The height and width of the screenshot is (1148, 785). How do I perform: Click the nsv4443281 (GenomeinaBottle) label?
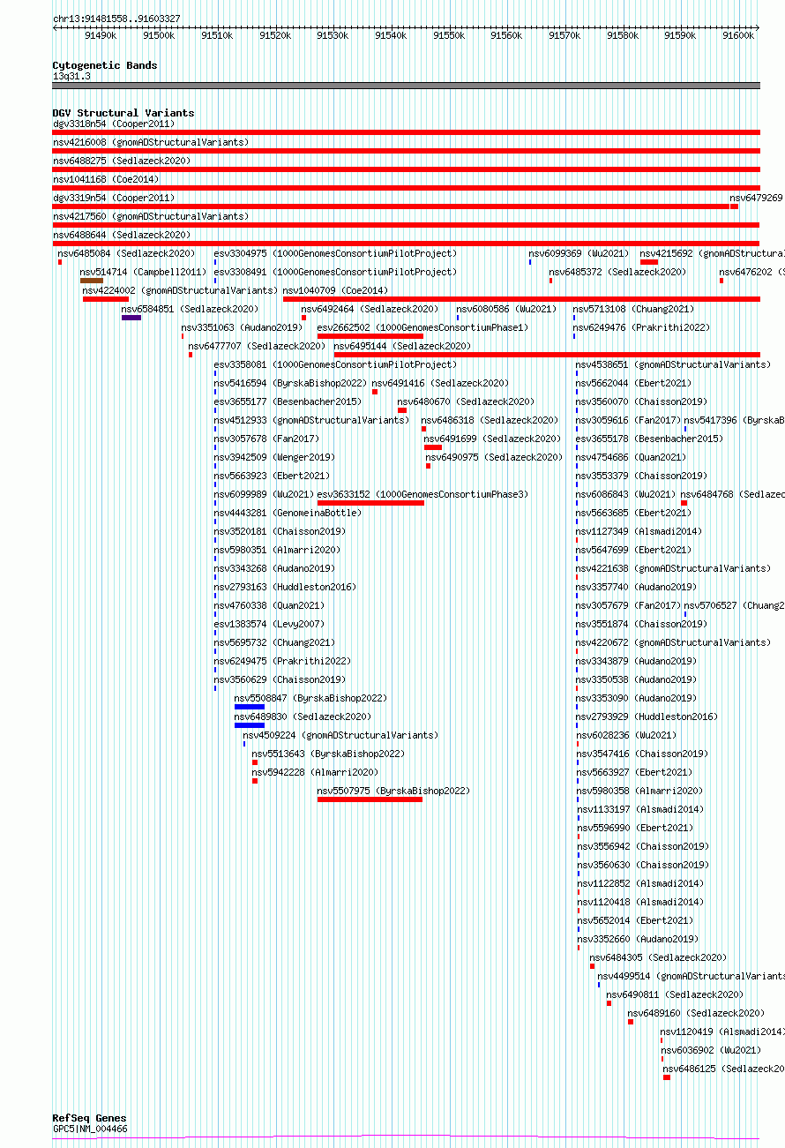coord(288,513)
